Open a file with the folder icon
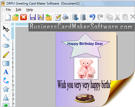This screenshot has width=135, height=107. 16,17
